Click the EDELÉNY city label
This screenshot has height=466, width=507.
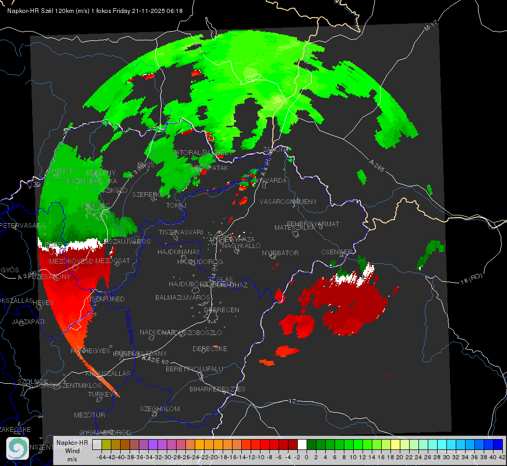(100, 173)
